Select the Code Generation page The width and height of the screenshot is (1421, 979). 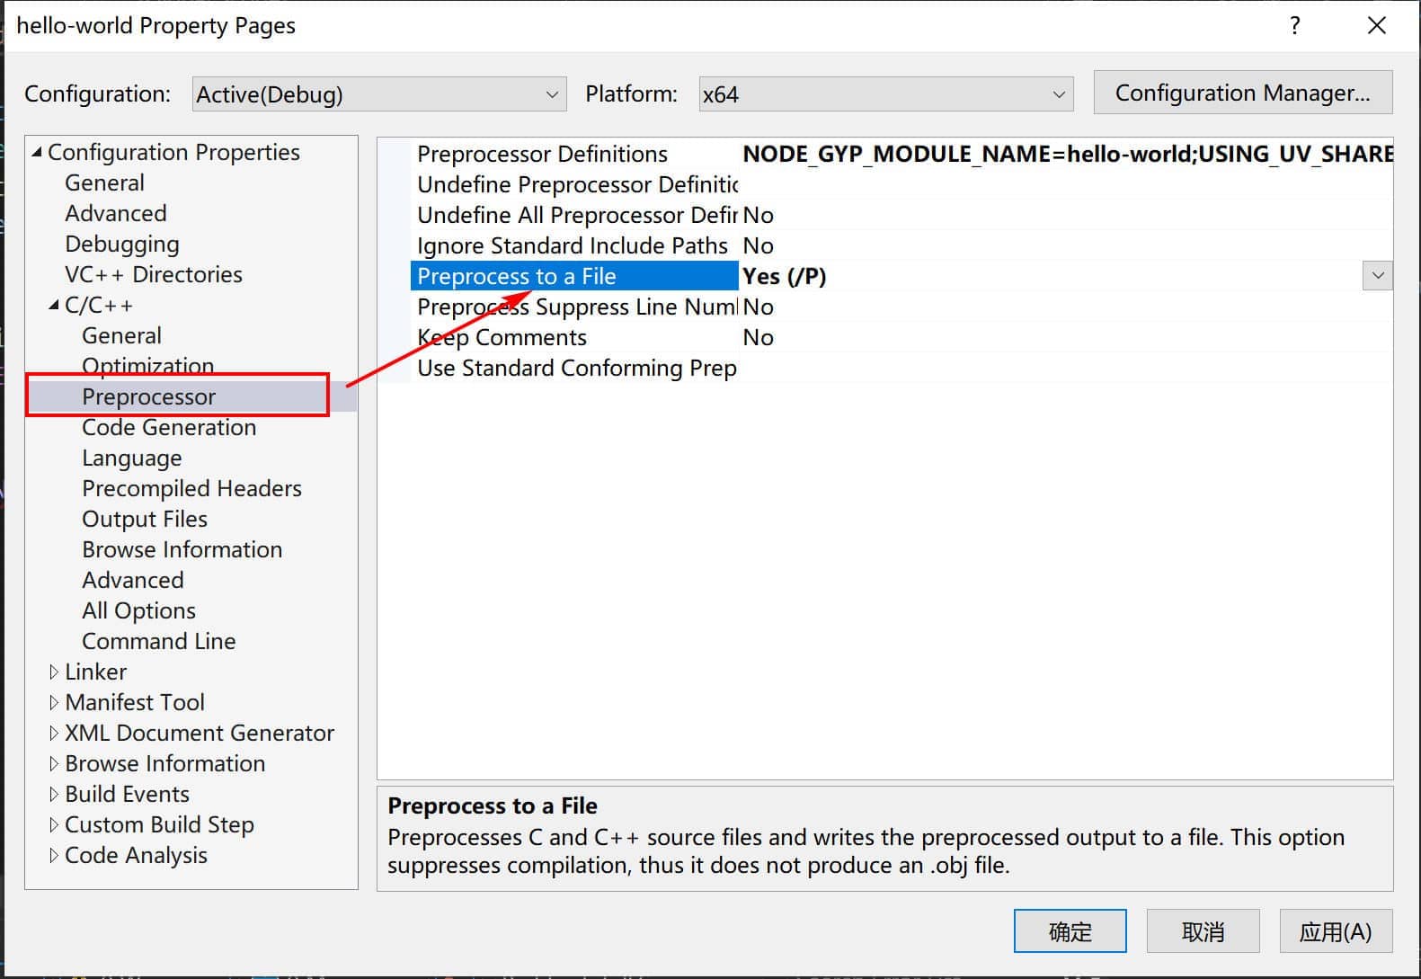click(169, 428)
